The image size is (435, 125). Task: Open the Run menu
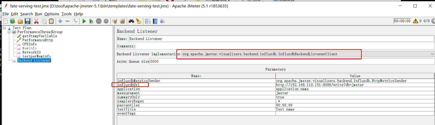click(39, 14)
